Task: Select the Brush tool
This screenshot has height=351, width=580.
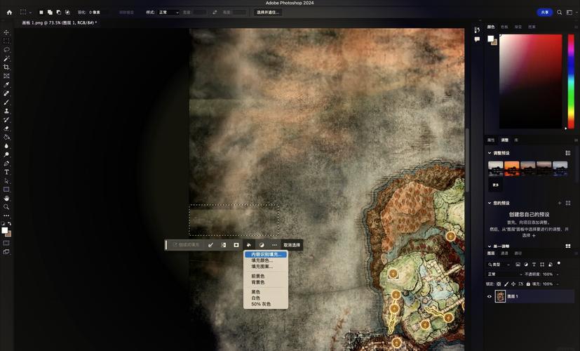Action: click(6, 102)
